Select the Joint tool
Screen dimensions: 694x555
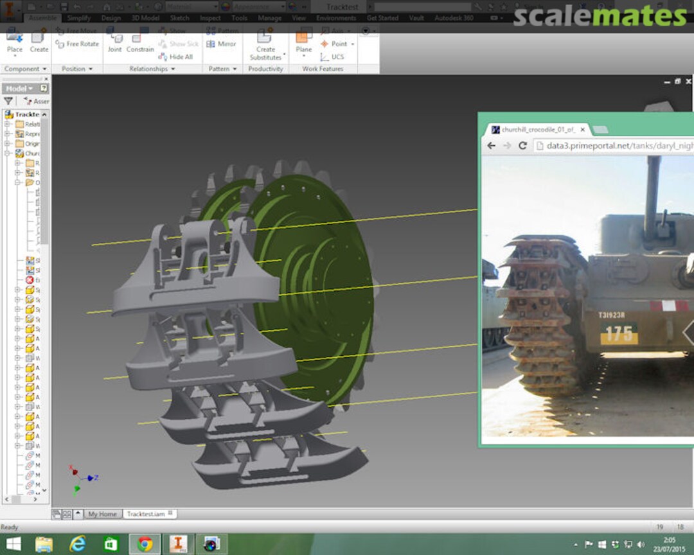(x=114, y=40)
